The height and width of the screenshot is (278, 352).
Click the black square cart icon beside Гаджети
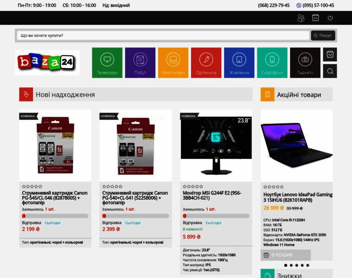click(330, 54)
